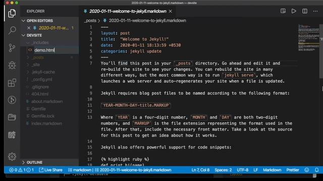Open about.markdown in explorer
Screen dimensions: 323x181
[47, 102]
